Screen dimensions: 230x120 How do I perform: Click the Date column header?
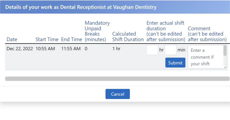click(12, 39)
